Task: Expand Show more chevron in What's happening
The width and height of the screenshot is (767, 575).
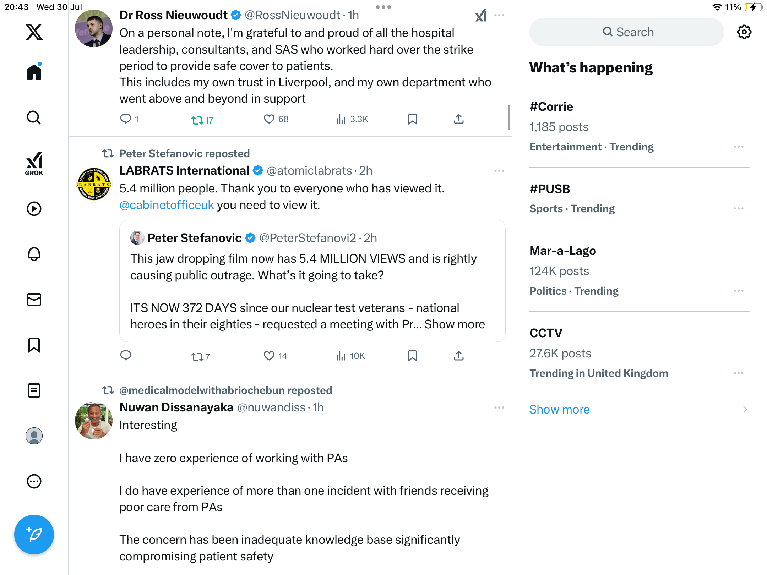Action: [x=745, y=409]
